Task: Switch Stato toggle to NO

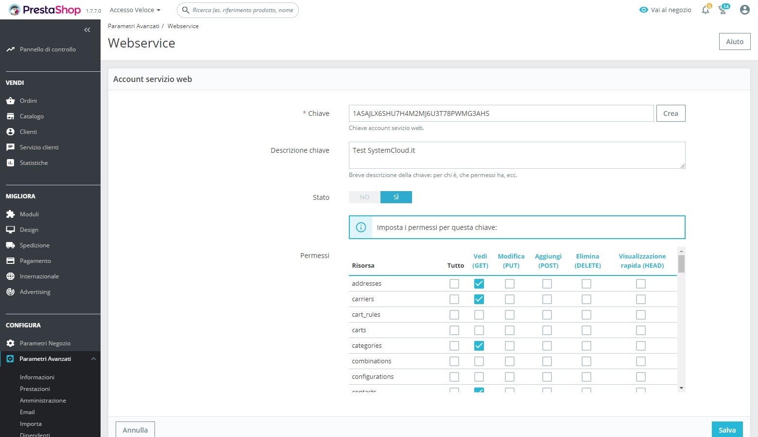Action: pos(364,197)
